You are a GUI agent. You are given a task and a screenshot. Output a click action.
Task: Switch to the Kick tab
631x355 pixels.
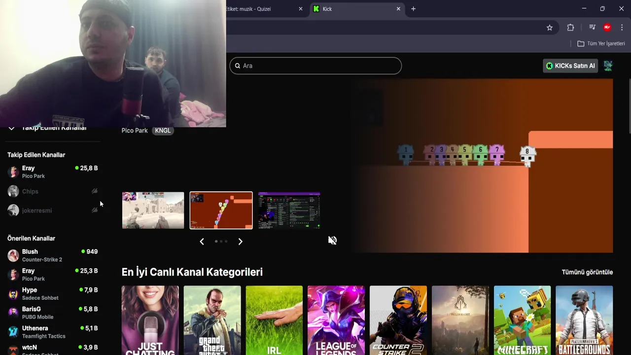coord(357,9)
